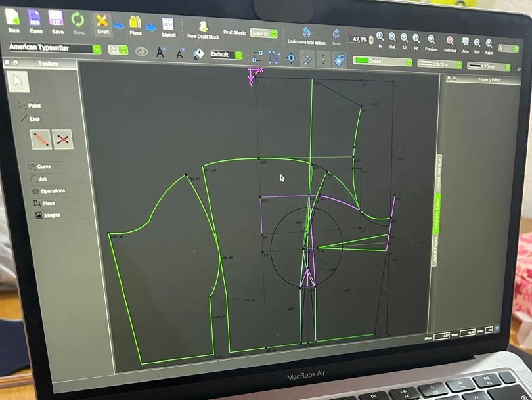The image size is (532, 400).
Task: Open the Green line color dropdown
Action: click(382, 61)
